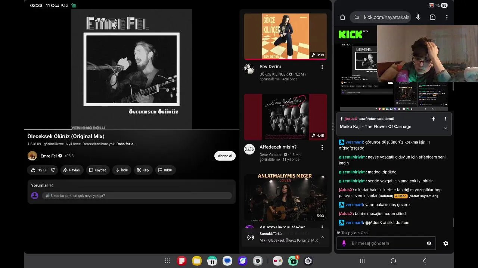
Task: Open Messages app in taskbar
Action: [x=227, y=261]
